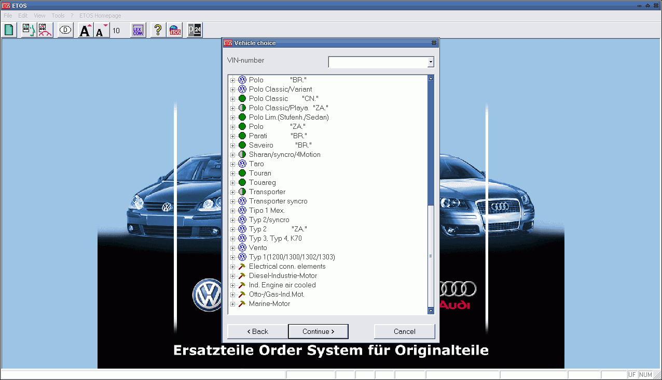The height and width of the screenshot is (380, 662).
Task: Expand the Ind. Engine air cooled node
Action: [232, 285]
